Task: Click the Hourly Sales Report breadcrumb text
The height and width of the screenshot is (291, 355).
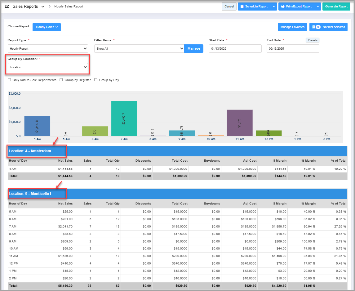Action: click(x=69, y=7)
